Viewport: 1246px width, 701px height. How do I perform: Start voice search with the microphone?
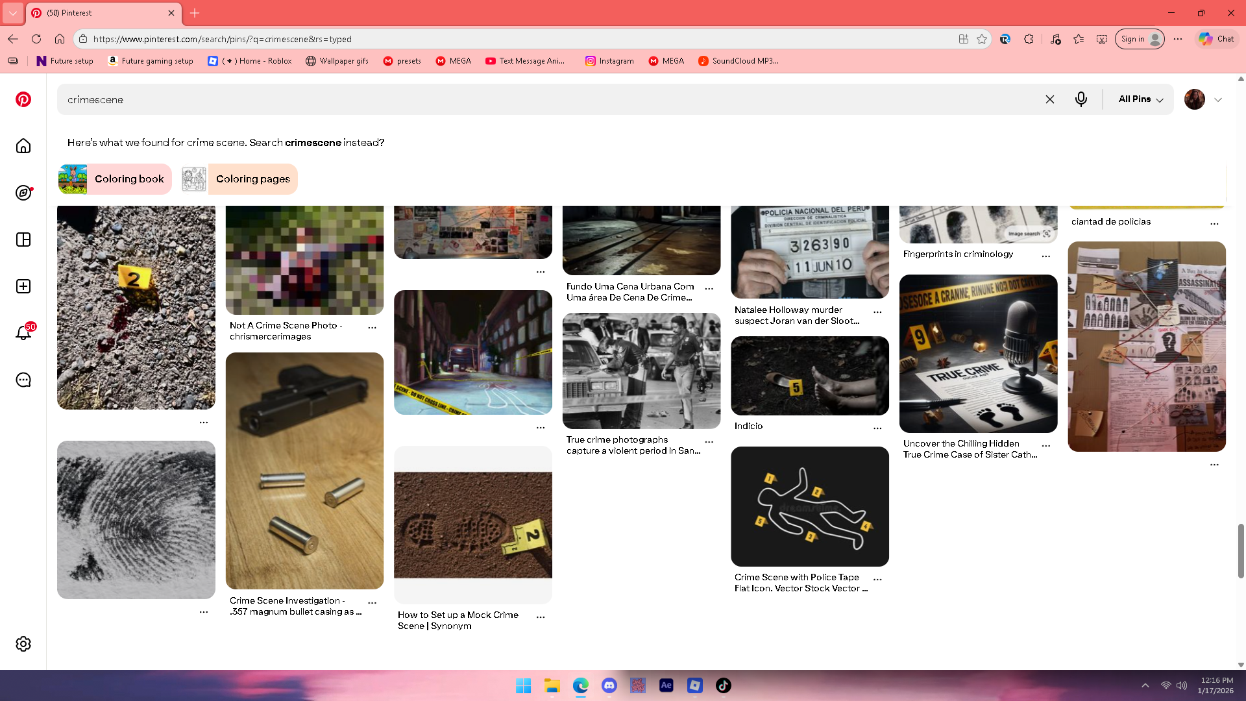1081,99
